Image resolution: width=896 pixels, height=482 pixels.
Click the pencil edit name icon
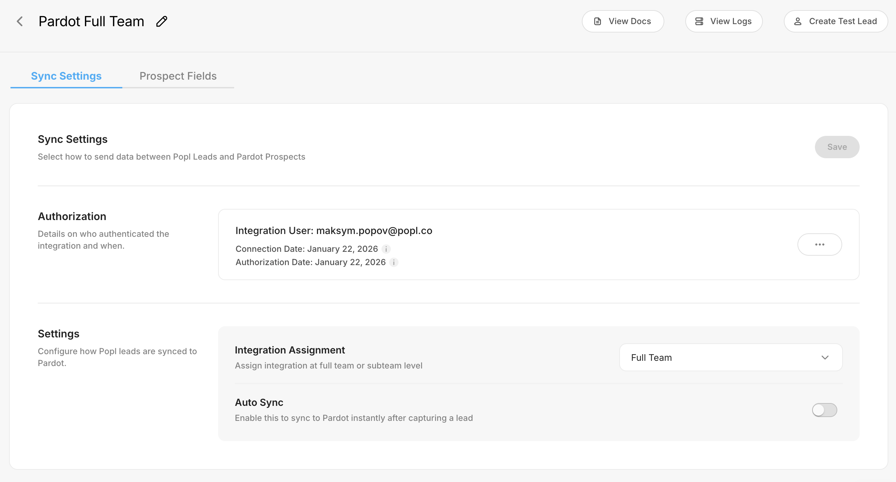point(161,21)
